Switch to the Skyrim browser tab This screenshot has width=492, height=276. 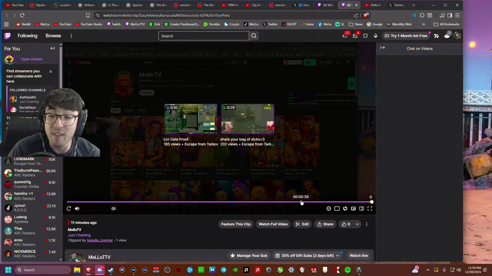(x=38, y=5)
